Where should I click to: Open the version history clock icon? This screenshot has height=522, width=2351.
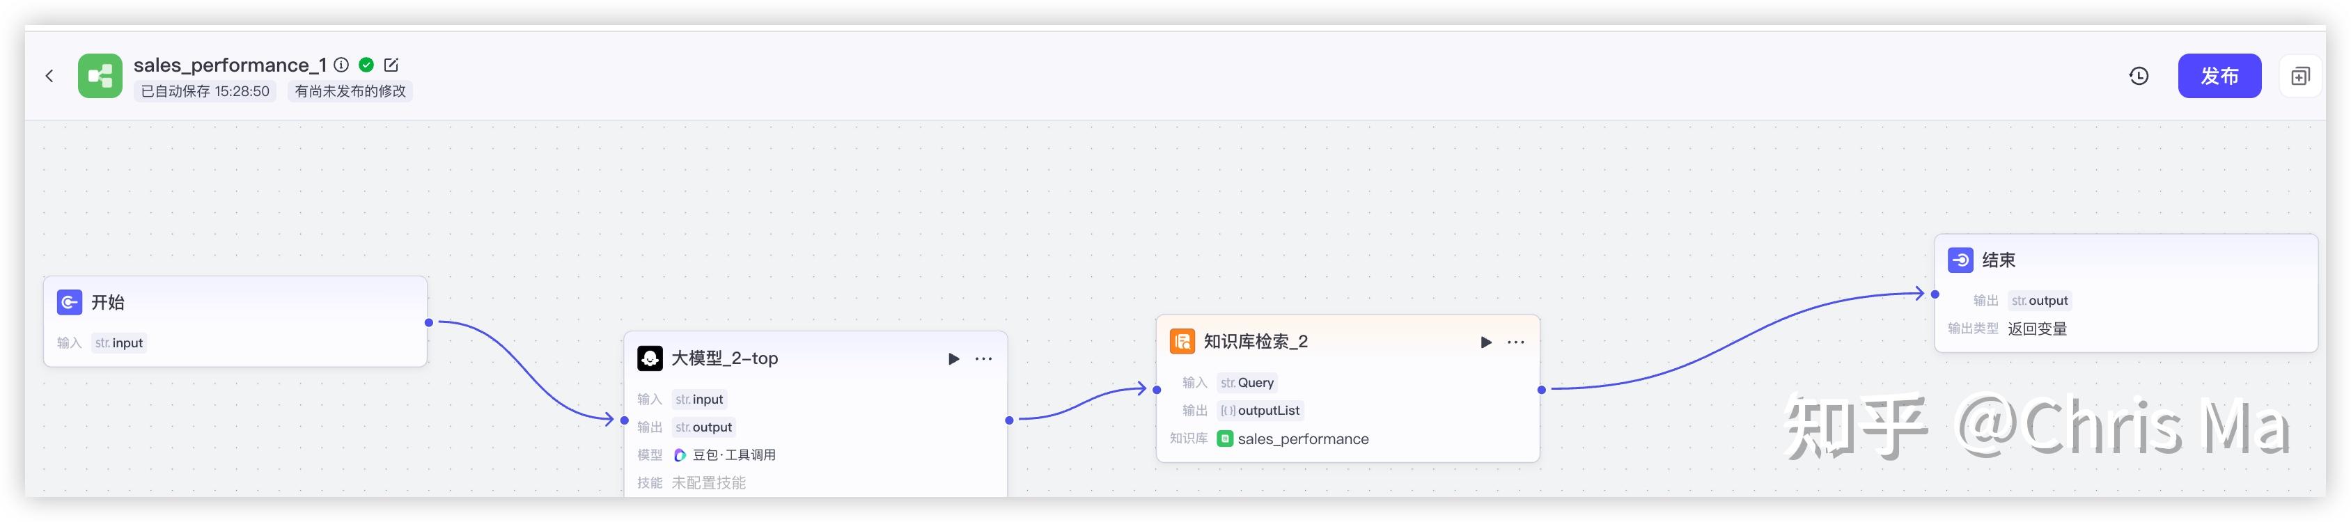(2139, 76)
